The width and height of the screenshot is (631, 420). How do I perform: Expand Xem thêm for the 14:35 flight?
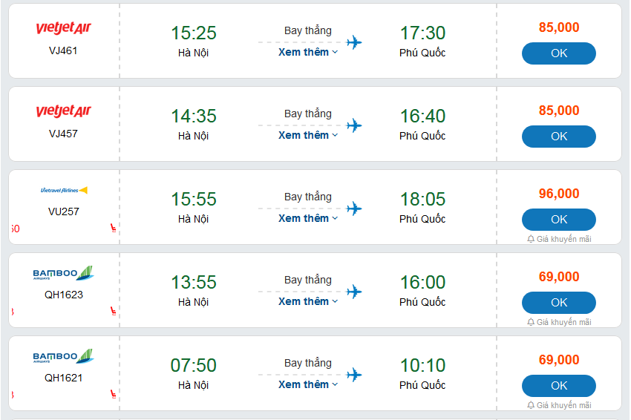coord(308,136)
